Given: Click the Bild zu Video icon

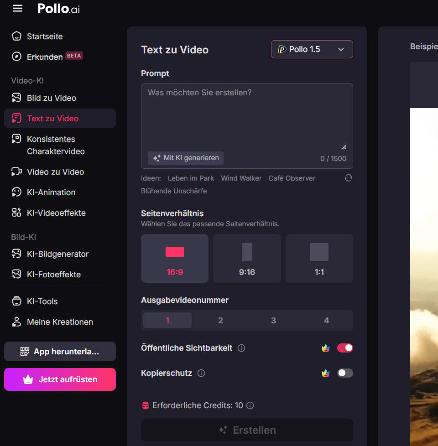Looking at the screenshot, I should click(x=16, y=98).
